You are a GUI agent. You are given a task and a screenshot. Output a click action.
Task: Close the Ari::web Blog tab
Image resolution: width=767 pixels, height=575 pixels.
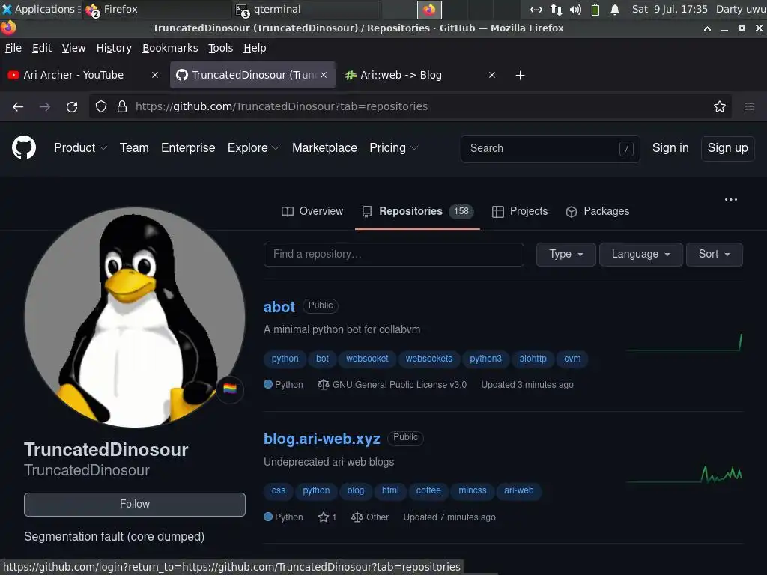tap(491, 75)
